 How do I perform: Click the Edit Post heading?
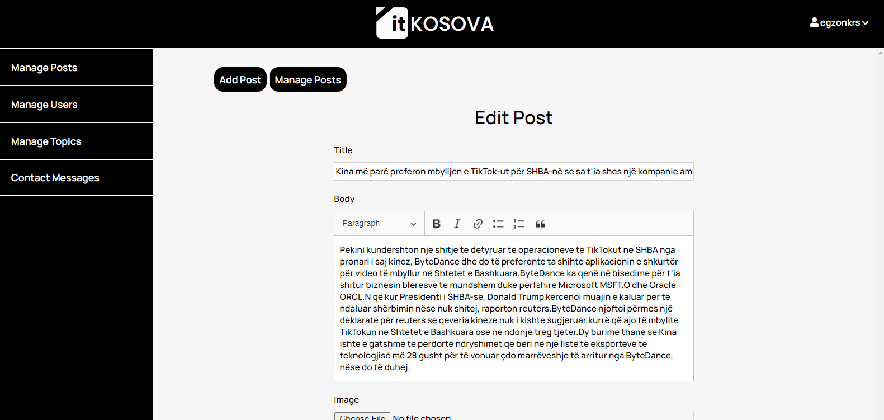point(514,117)
